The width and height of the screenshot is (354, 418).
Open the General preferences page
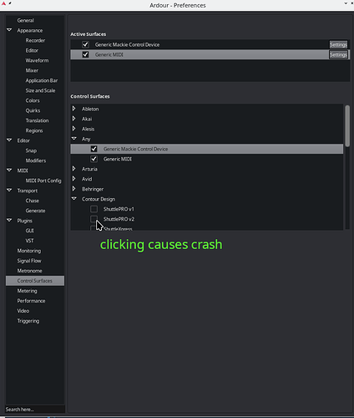click(26, 20)
